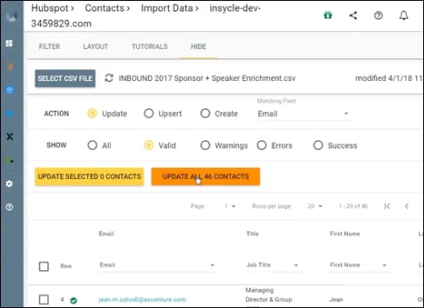Open notifications bell icon
424x308 pixels.
(x=404, y=15)
